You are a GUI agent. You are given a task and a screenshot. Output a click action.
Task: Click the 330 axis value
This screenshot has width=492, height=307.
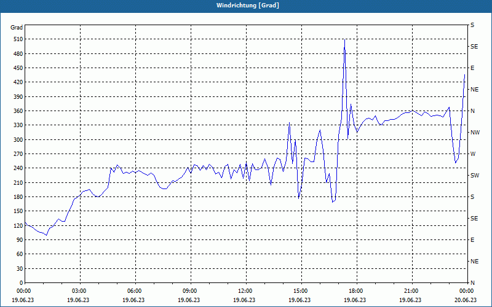point(19,125)
